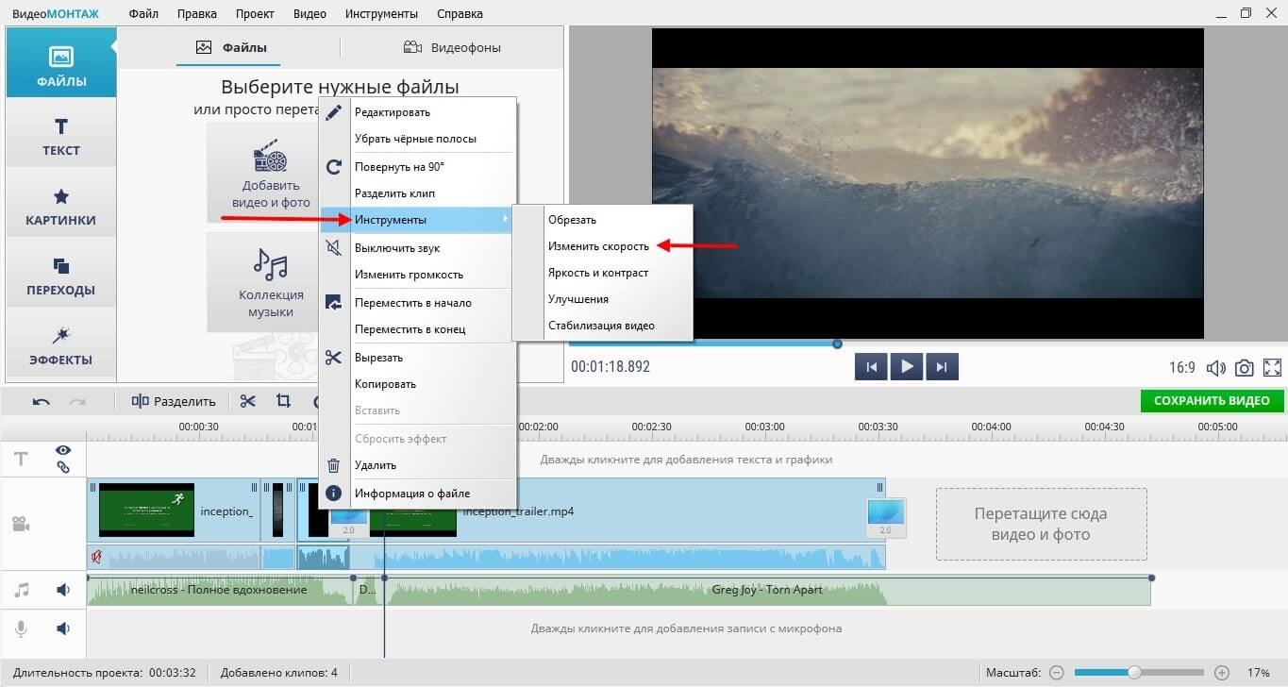Viewport: 1288px width, 687px height.
Task: Select the crop tool in timeline toolbar
Action: point(283,401)
